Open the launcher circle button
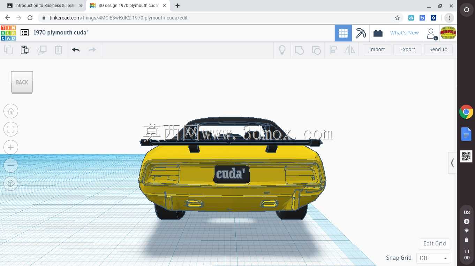475x266 pixels. coord(466,10)
